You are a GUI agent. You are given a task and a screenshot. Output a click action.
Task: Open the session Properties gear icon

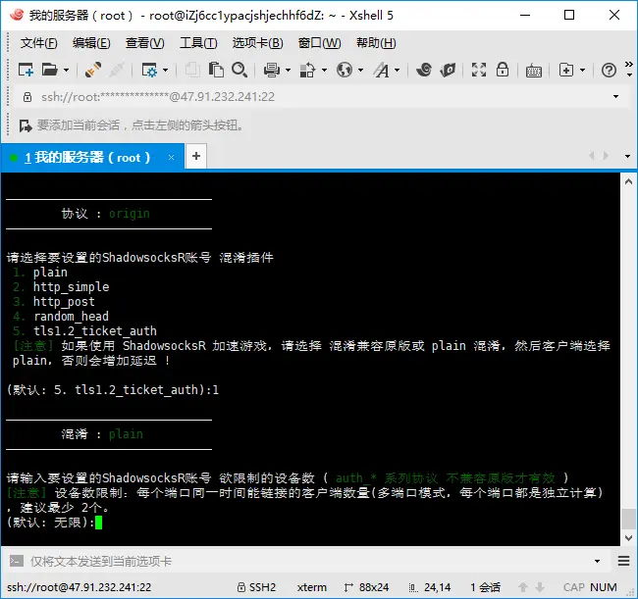tap(149, 70)
